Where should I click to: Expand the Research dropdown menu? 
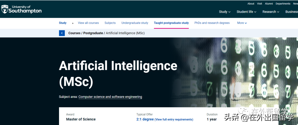(x=271, y=12)
